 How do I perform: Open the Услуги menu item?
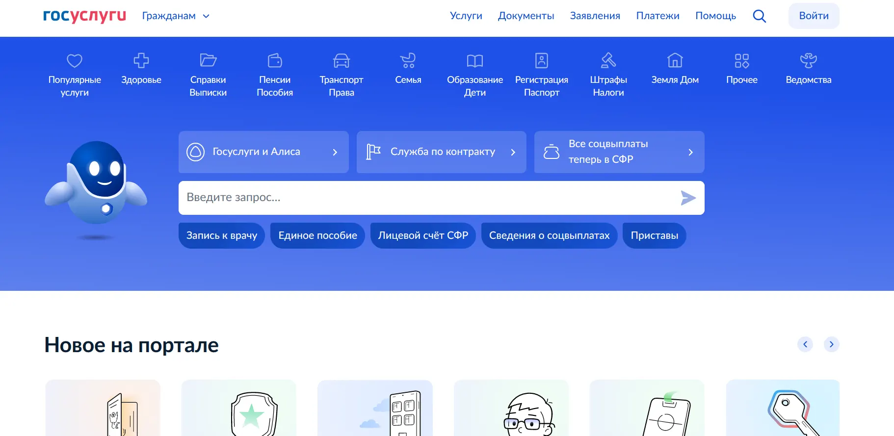466,16
